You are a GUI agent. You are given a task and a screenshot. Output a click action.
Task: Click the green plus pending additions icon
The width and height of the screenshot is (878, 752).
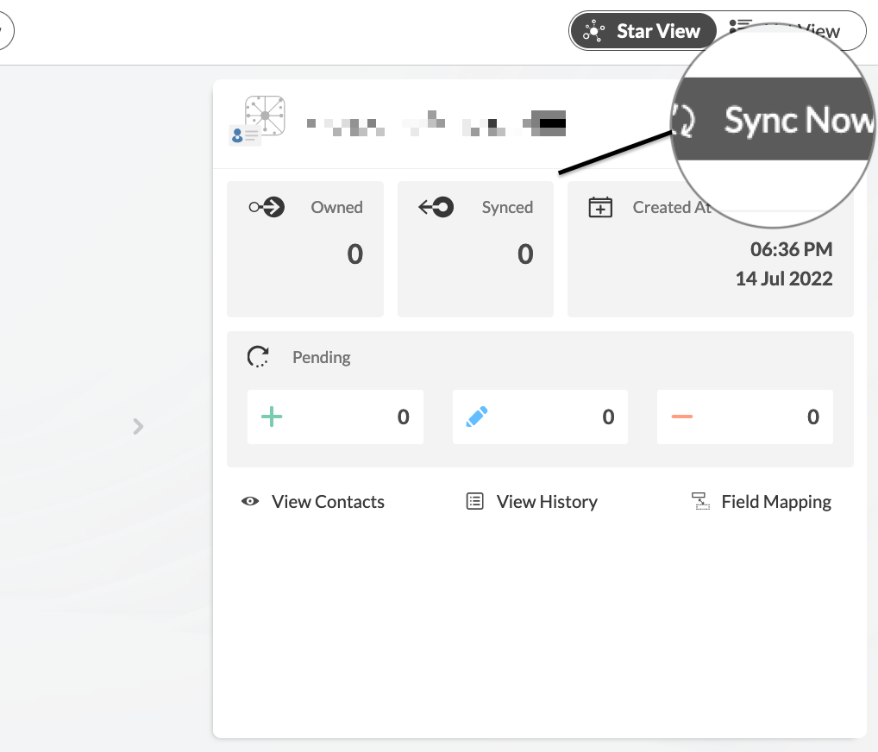(272, 417)
